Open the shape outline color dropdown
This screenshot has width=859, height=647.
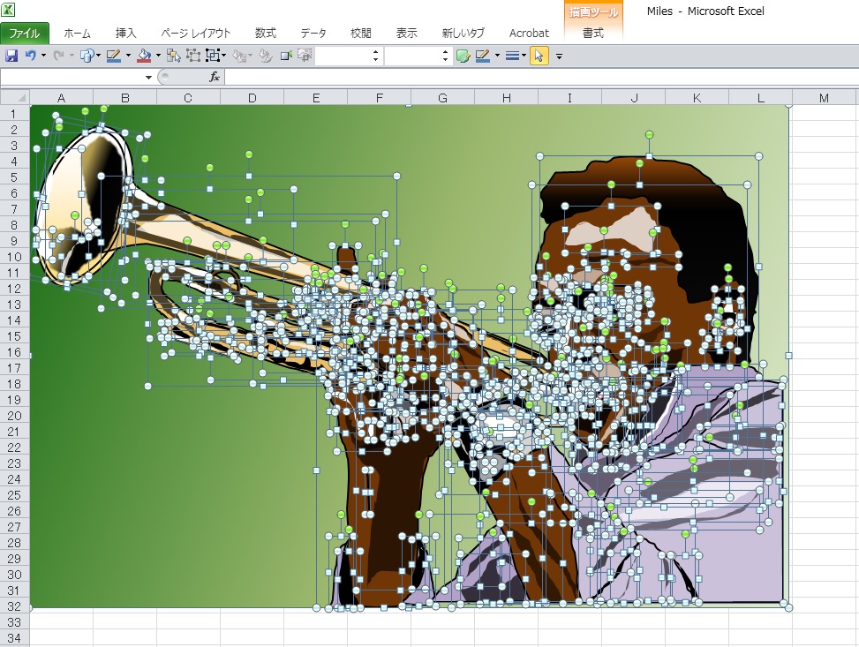(x=128, y=56)
